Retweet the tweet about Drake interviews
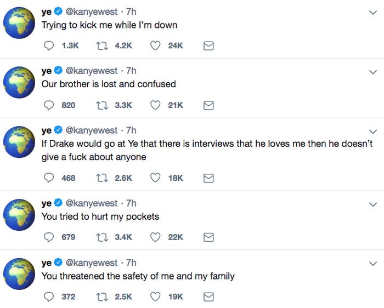This screenshot has width=384, height=308. pos(102,178)
